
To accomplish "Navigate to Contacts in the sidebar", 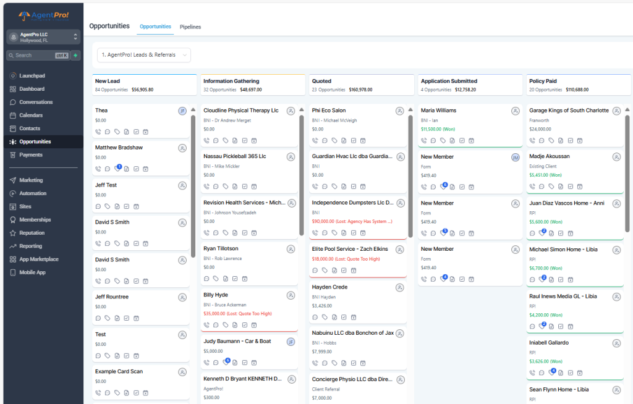I will [x=30, y=128].
